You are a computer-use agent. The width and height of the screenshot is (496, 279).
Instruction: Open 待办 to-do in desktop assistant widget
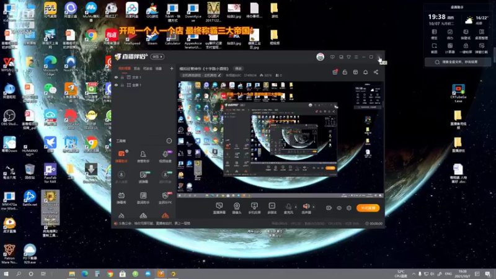pyautogui.click(x=450, y=34)
